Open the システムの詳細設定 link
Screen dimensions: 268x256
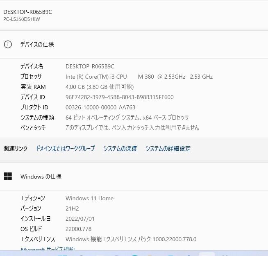pos(168,148)
